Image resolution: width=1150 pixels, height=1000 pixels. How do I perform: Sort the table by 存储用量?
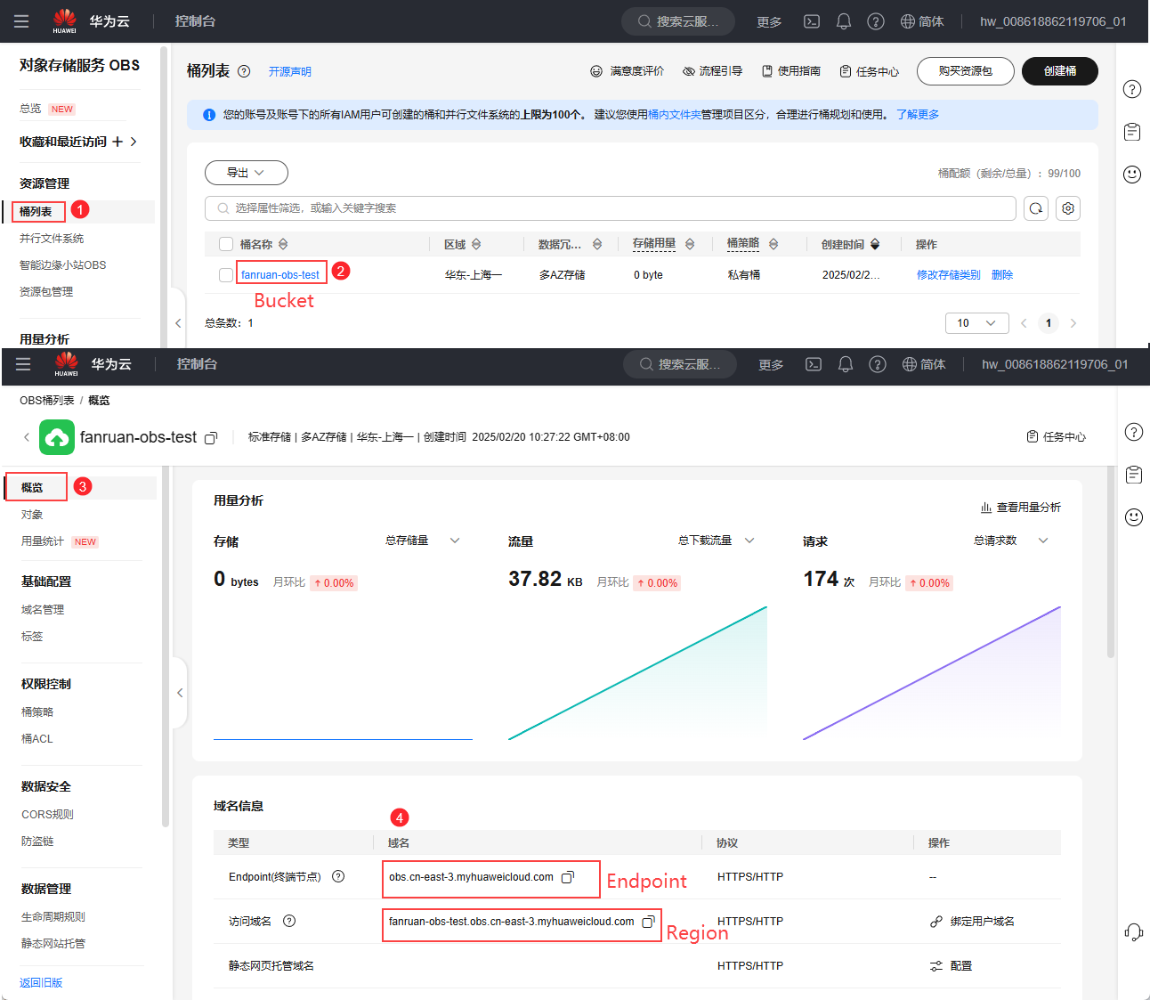coord(690,244)
